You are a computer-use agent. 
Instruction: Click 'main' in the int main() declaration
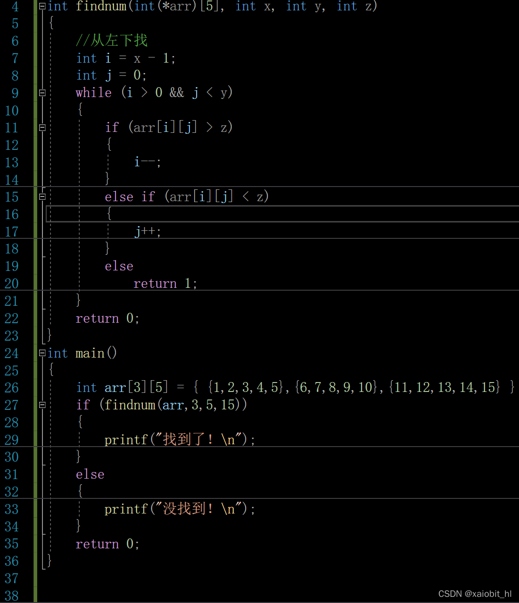[x=90, y=353]
